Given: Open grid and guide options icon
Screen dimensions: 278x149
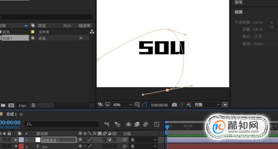Looking at the screenshot, I should [x=137, y=105].
